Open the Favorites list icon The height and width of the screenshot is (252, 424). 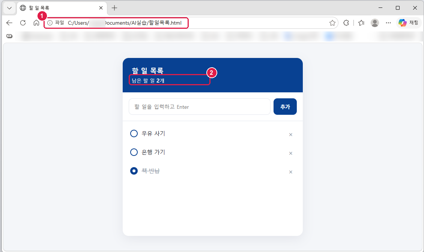(361, 23)
